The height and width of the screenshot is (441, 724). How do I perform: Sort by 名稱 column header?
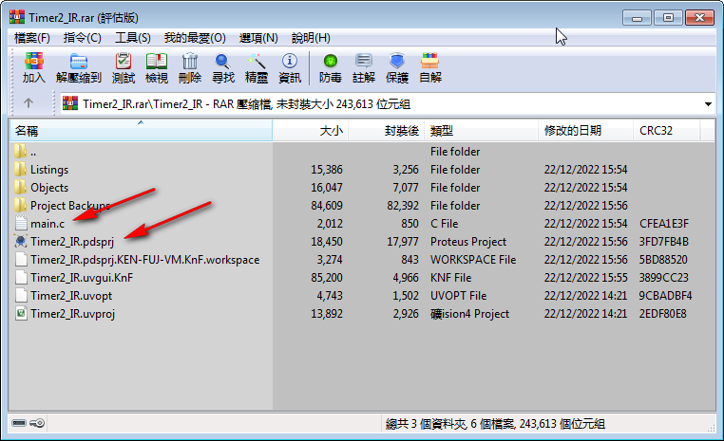(141, 131)
